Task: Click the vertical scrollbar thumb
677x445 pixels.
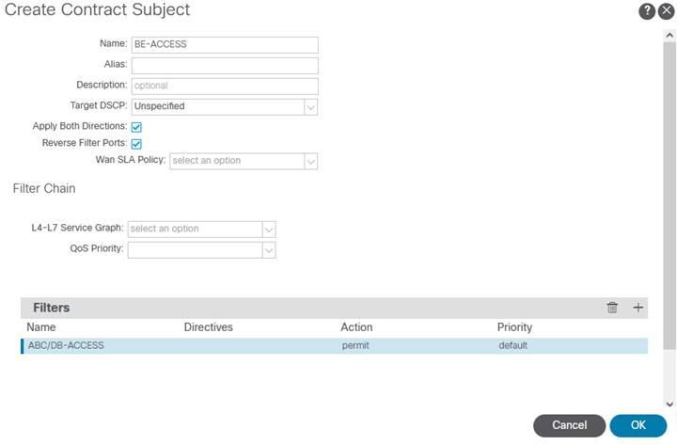Action: 669,196
